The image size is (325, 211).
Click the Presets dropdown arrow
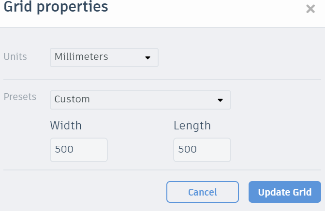[221, 100]
